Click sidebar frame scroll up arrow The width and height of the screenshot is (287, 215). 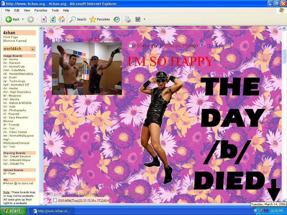click(41, 28)
